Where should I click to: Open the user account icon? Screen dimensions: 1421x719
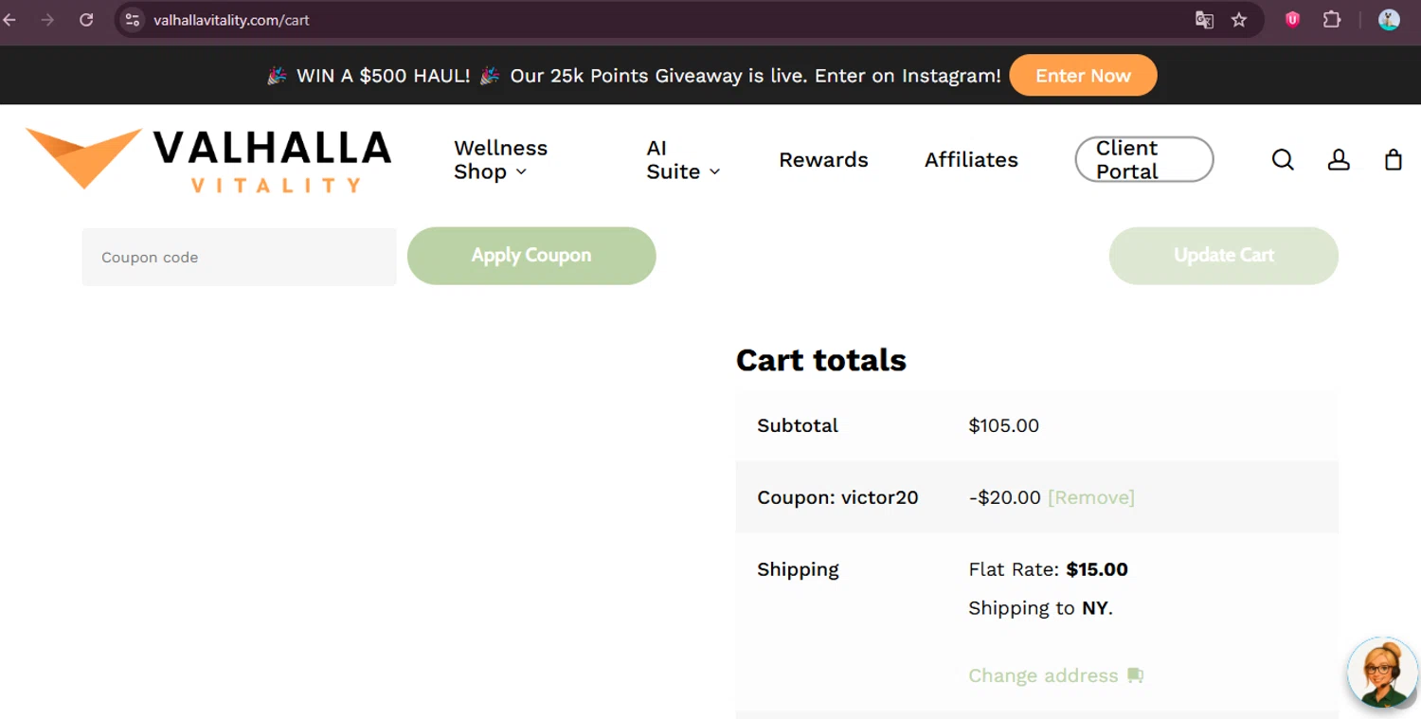1339,160
